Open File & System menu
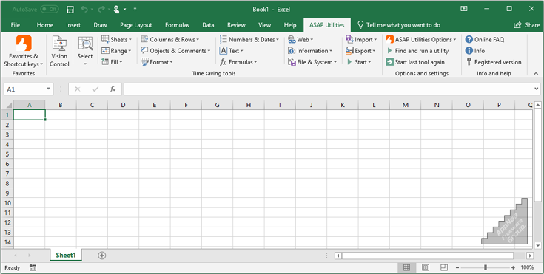 click(x=312, y=62)
